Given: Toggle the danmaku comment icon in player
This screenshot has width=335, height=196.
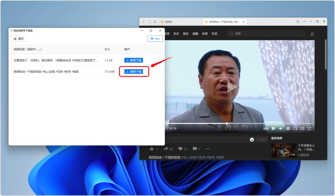Looking at the screenshot, I should 273,128.
